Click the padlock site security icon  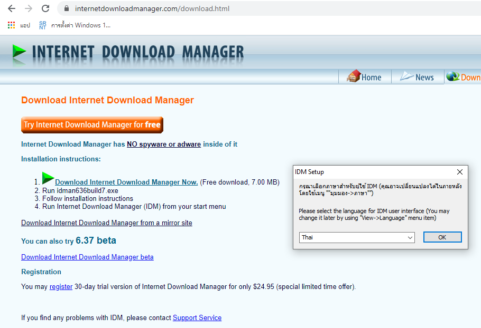67,9
